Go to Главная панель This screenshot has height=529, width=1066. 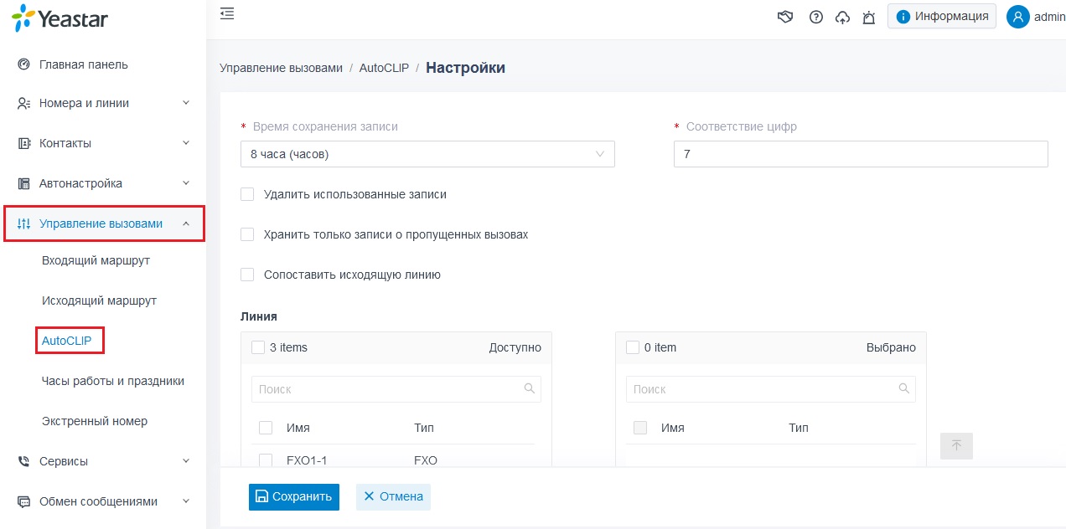84,64
